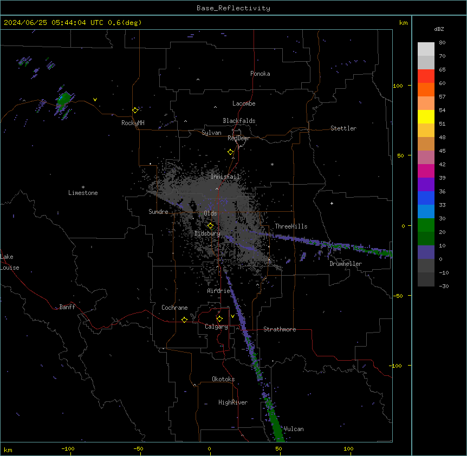Click the dBZ legend heading
This screenshot has width=467, height=456.
click(439, 29)
